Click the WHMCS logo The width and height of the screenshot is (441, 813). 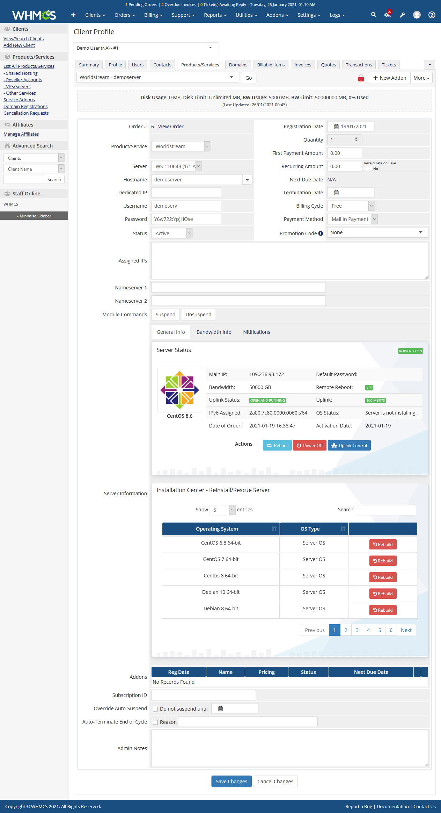(34, 15)
